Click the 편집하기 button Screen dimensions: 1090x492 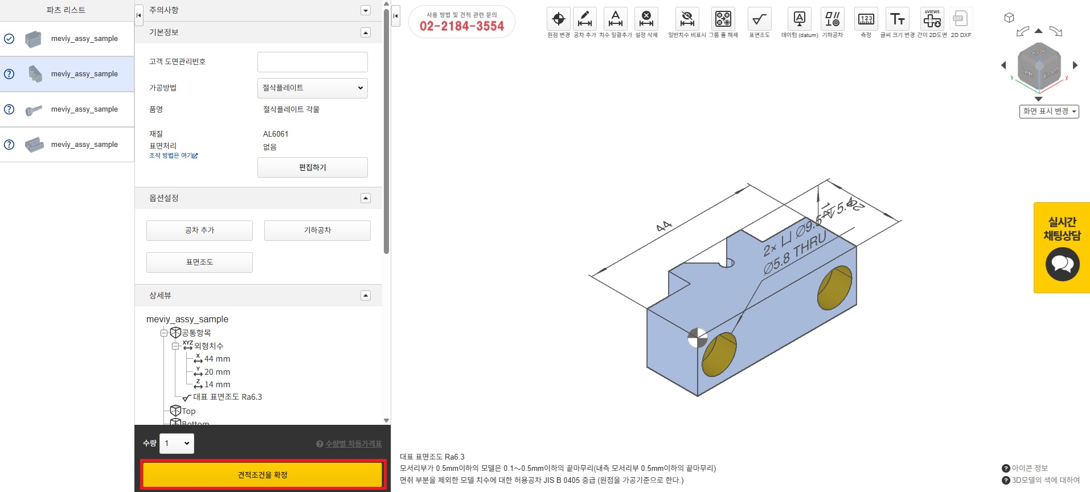(312, 167)
